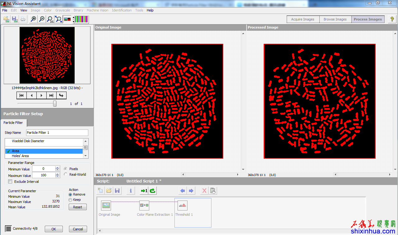Image resolution: width=398 pixels, height=235 pixels.
Task: Click the Save Image toolbar icon
Action: 15,19
